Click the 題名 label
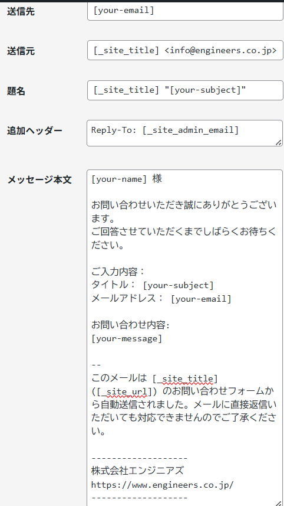The height and width of the screenshot is (506, 284). pyautogui.click(x=16, y=92)
